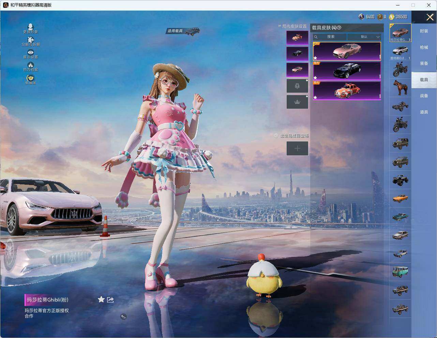Click the 局内皮肤设置 heading text
The image size is (437, 338).
click(x=295, y=26)
